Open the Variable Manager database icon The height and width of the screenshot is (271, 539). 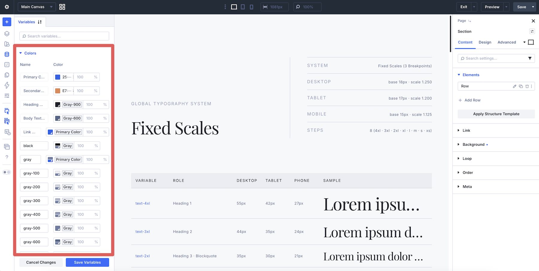pyautogui.click(x=7, y=54)
